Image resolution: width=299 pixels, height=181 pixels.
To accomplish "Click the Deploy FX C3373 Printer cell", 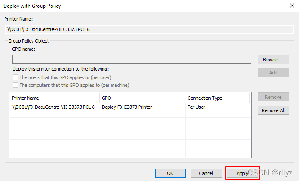I will pyautogui.click(x=127, y=107).
